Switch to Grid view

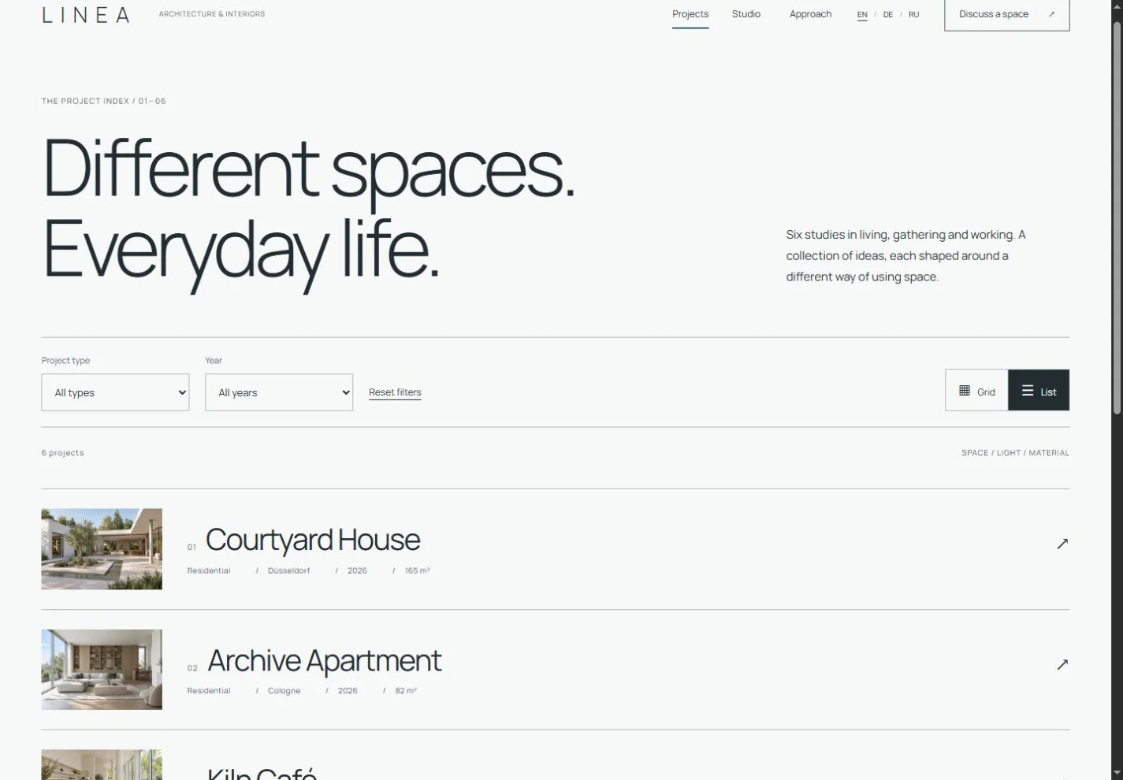pyautogui.click(x=976, y=391)
